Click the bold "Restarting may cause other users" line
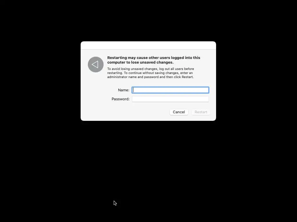Image resolution: width=297 pixels, height=222 pixels. pos(154,58)
